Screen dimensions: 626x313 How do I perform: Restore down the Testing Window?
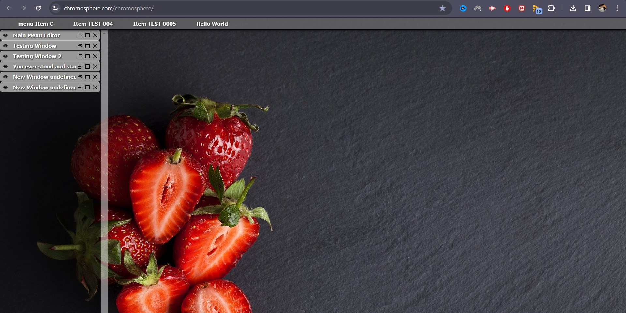pos(80,46)
